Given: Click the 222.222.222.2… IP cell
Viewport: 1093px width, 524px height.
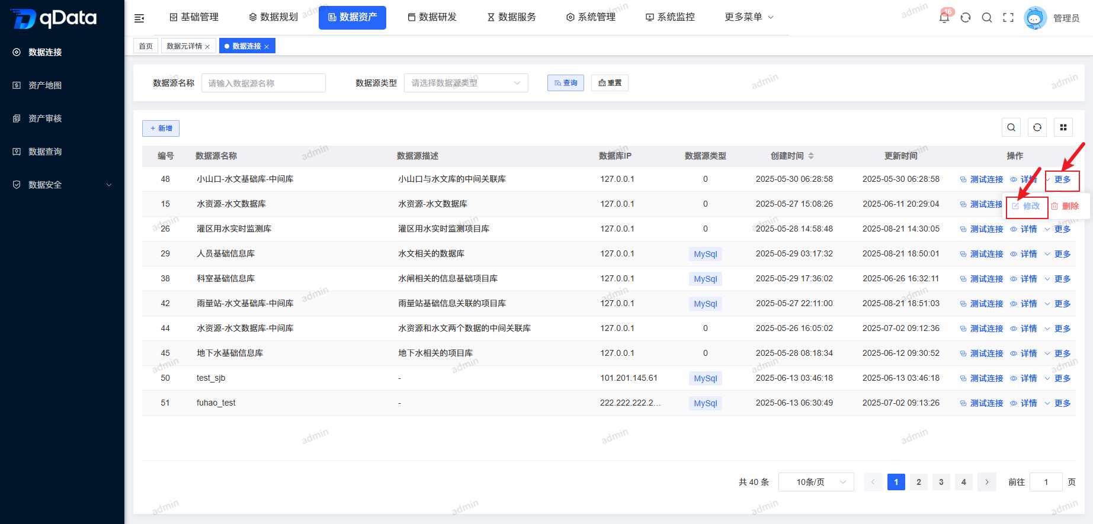Looking at the screenshot, I should coord(630,403).
